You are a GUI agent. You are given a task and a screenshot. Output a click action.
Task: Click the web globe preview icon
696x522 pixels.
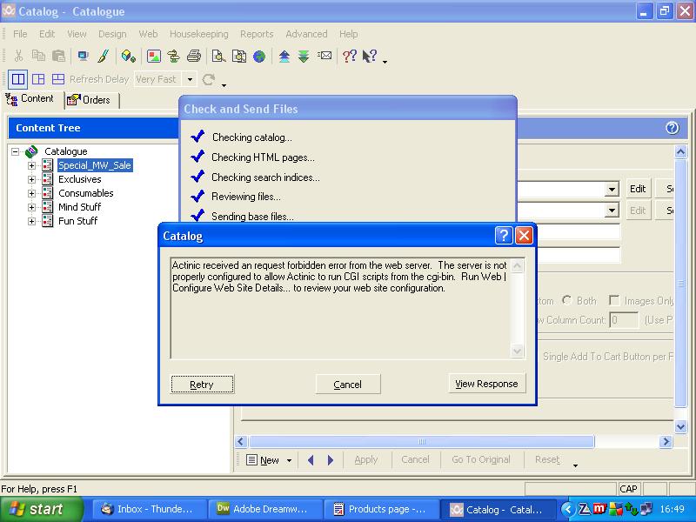click(x=259, y=57)
